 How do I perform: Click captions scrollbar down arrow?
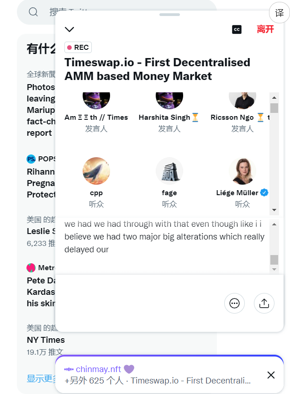click(x=274, y=269)
